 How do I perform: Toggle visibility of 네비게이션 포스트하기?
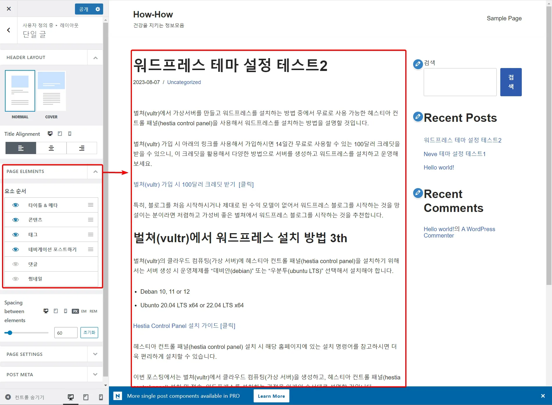coord(16,249)
